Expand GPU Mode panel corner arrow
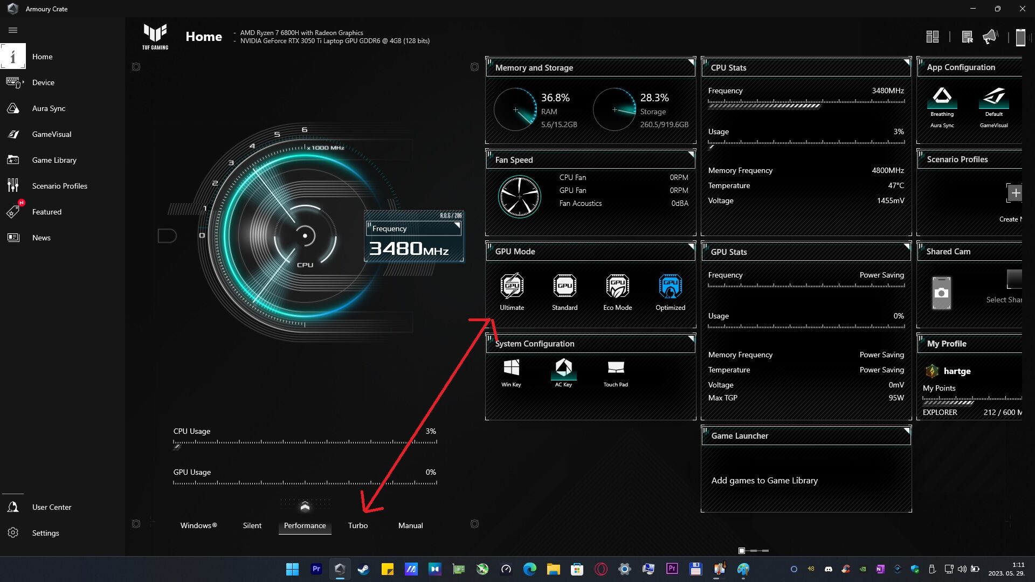This screenshot has height=582, width=1035. (691, 246)
